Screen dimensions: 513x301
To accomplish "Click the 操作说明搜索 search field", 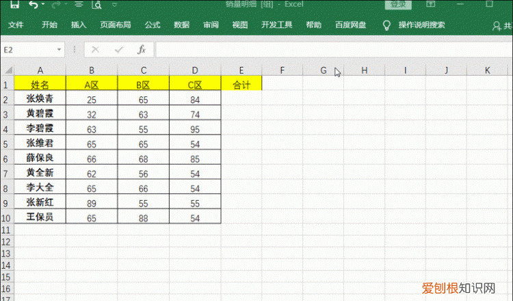I will [x=421, y=25].
